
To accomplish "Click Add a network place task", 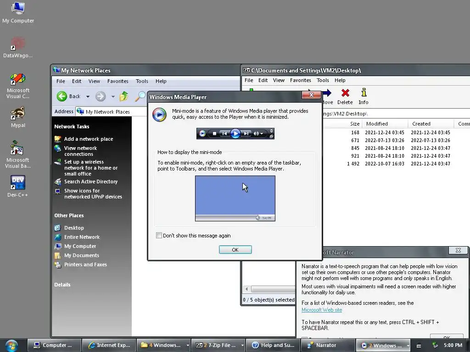I will 89,139.
